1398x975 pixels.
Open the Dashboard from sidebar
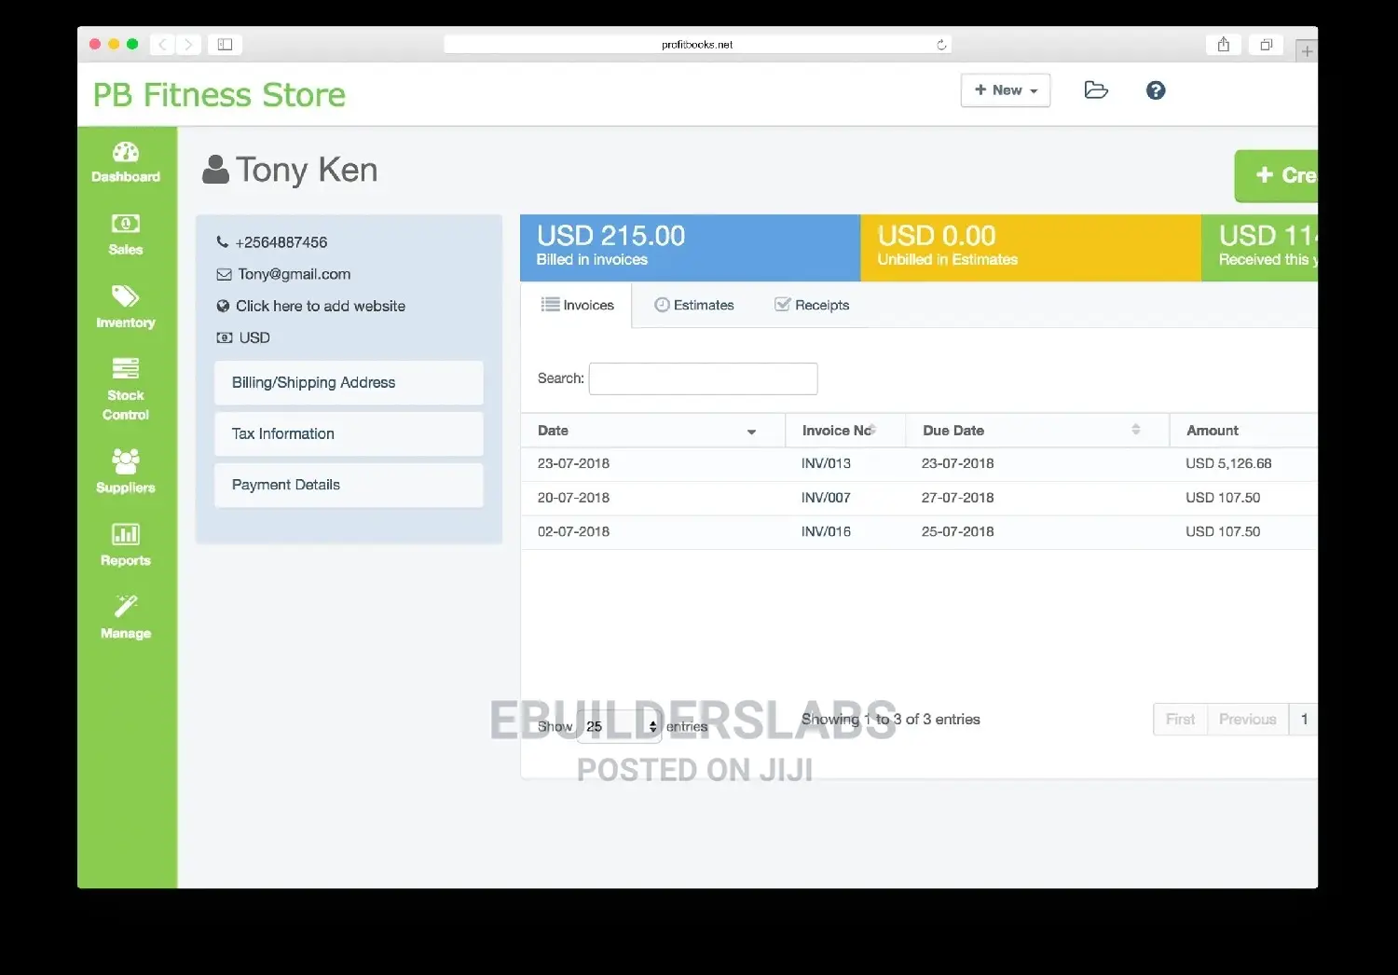126,162
